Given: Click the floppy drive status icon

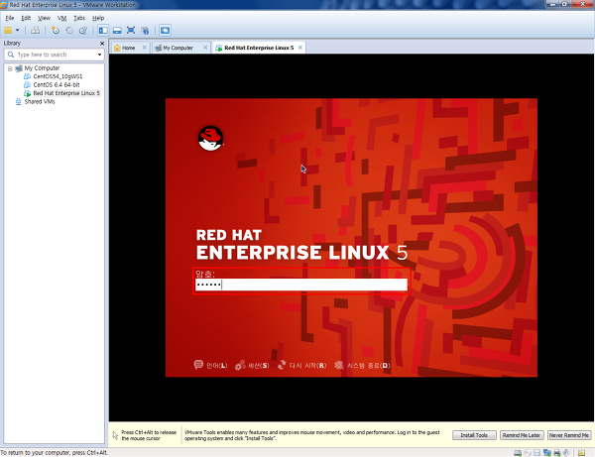Looking at the screenshot, I should tap(536, 453).
